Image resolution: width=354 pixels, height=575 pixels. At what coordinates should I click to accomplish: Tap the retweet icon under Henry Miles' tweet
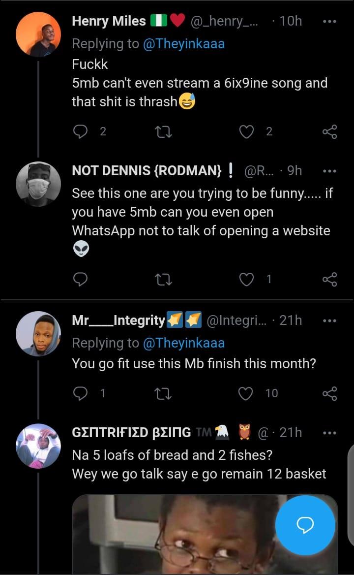tap(164, 131)
